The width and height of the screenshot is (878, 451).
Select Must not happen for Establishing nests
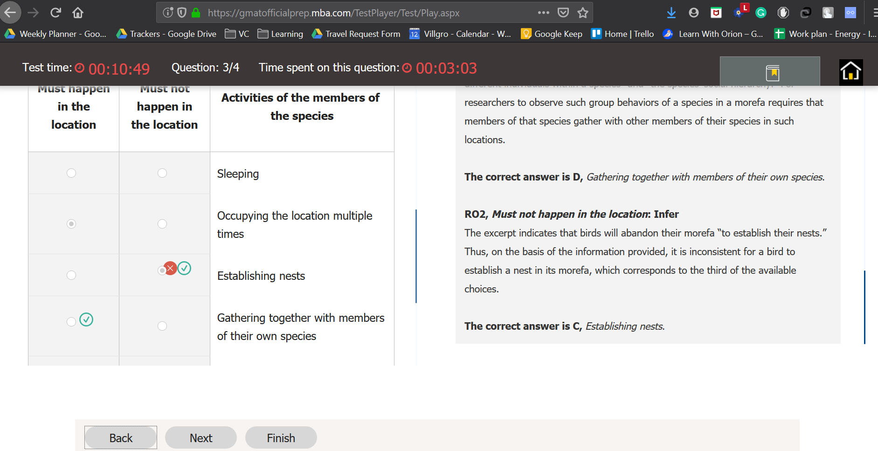click(161, 271)
